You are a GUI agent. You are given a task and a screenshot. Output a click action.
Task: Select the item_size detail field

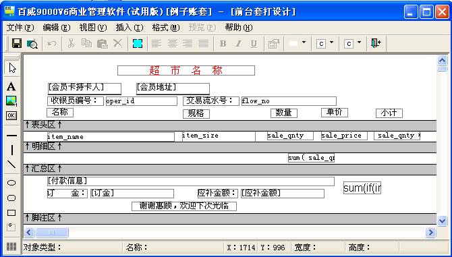pyautogui.click(x=219, y=136)
